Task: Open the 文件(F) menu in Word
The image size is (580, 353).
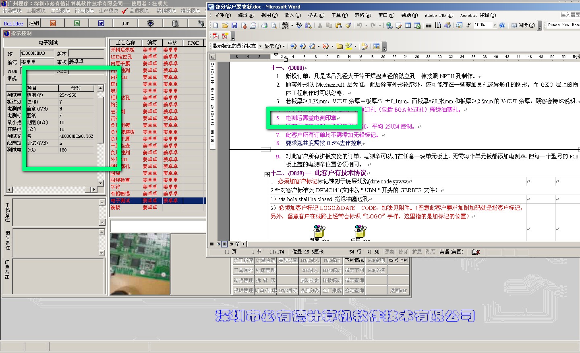Action: pos(222,15)
